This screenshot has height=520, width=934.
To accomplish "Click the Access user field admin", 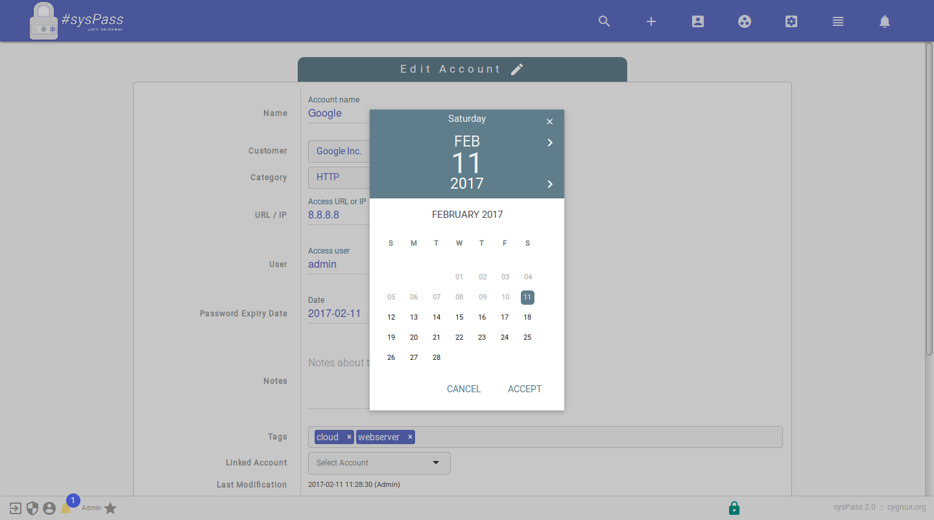I will point(339,265).
